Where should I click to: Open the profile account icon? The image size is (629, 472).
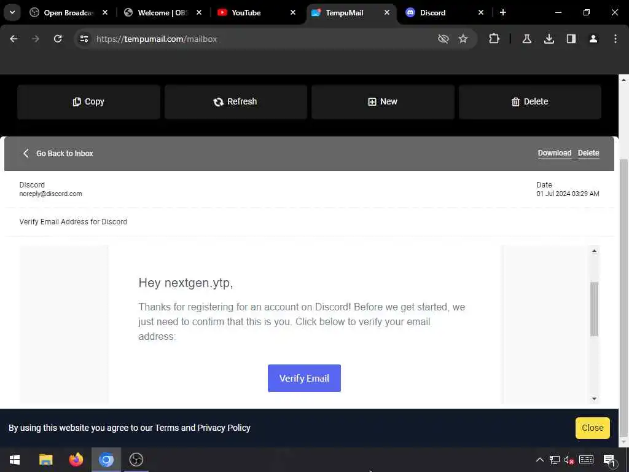(593, 39)
